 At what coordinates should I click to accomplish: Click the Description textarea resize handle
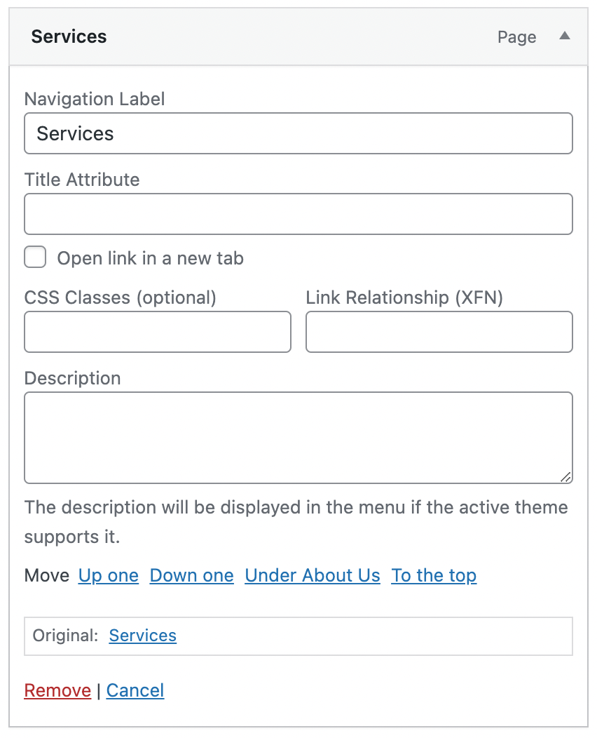click(x=565, y=477)
